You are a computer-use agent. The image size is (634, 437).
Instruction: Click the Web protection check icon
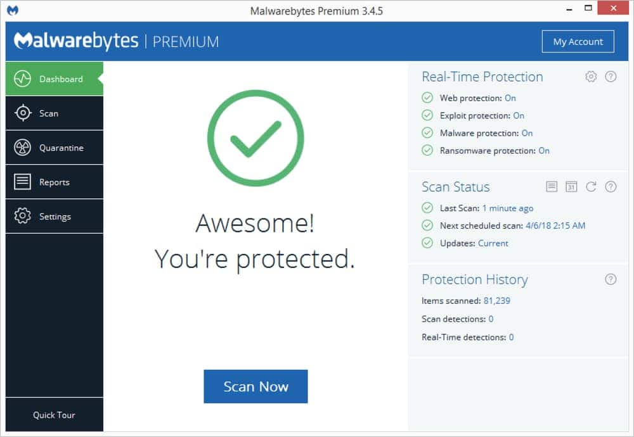(x=427, y=98)
